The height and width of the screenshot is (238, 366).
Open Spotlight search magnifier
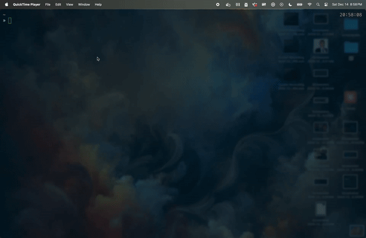click(318, 4)
